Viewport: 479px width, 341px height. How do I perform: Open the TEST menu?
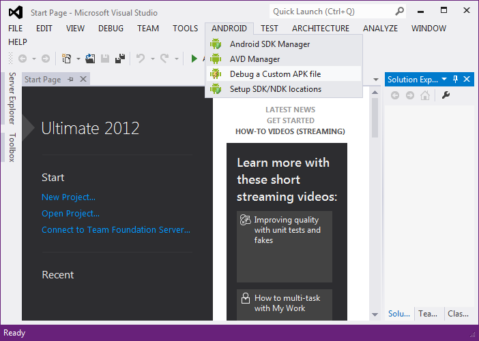coord(269,29)
